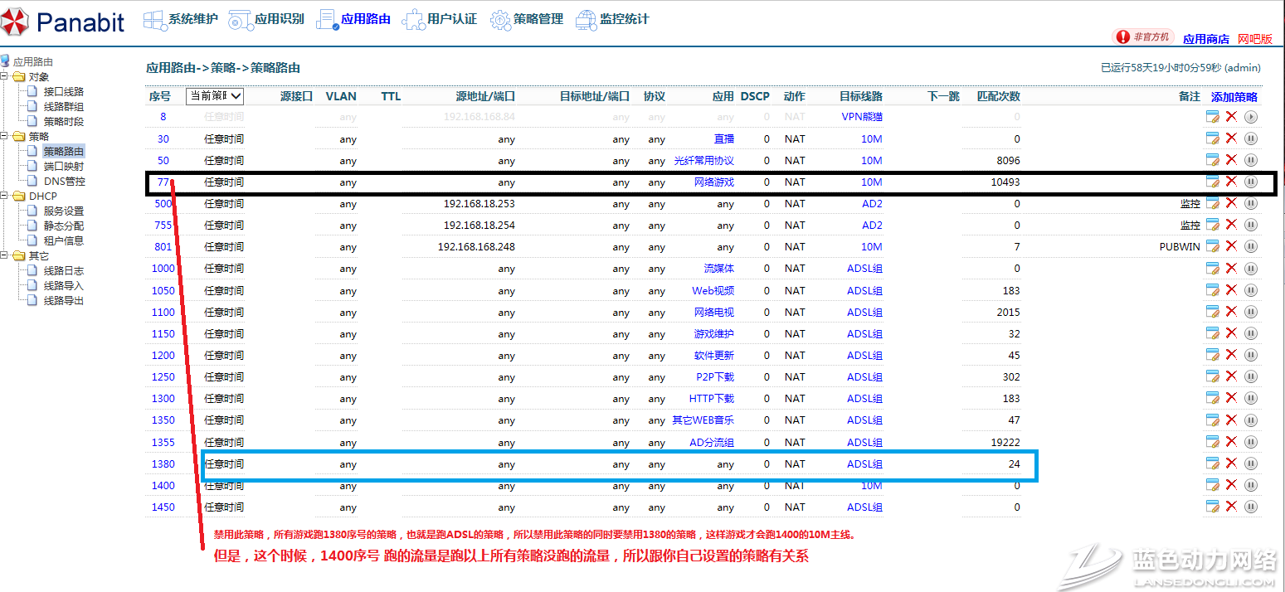Viewport: 1285px width, 592px height.
Task: Click the 系统维护 icon in top navigation
Action: (x=155, y=20)
